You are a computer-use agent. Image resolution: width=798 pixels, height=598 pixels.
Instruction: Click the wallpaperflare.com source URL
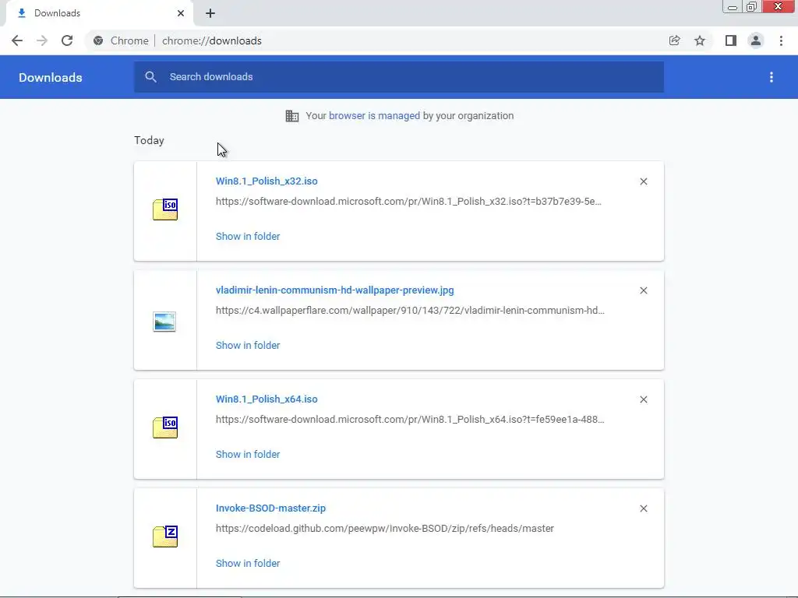[410, 311]
